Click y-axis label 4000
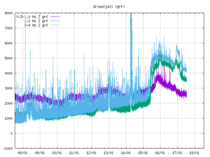210x157 pixels. [x=9, y=73]
